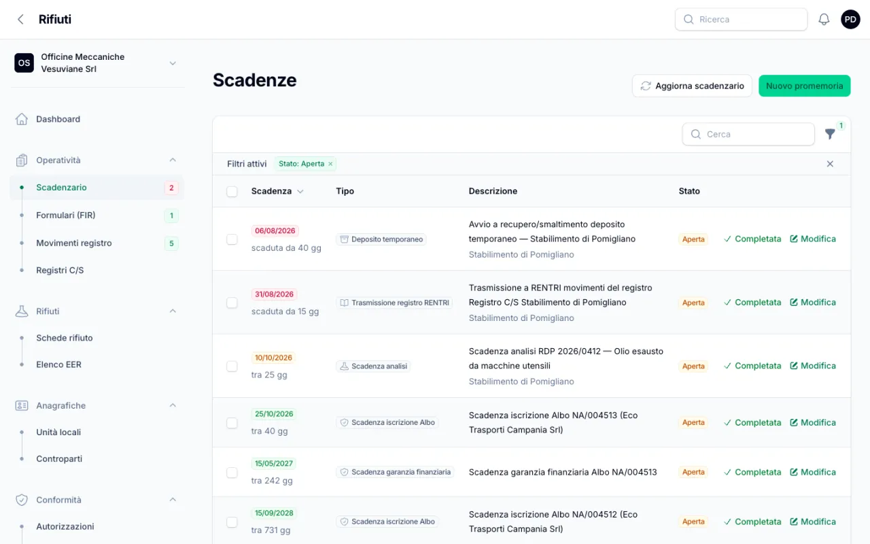
Task: Create a 'Nuovo promemoria'
Action: tap(805, 86)
